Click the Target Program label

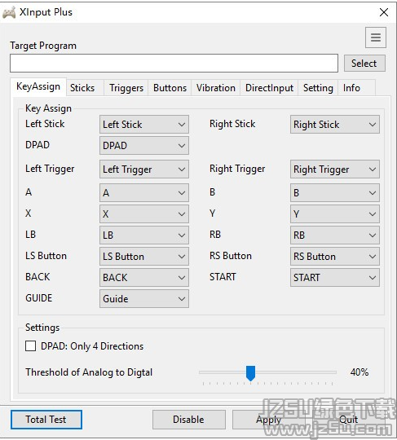point(43,46)
